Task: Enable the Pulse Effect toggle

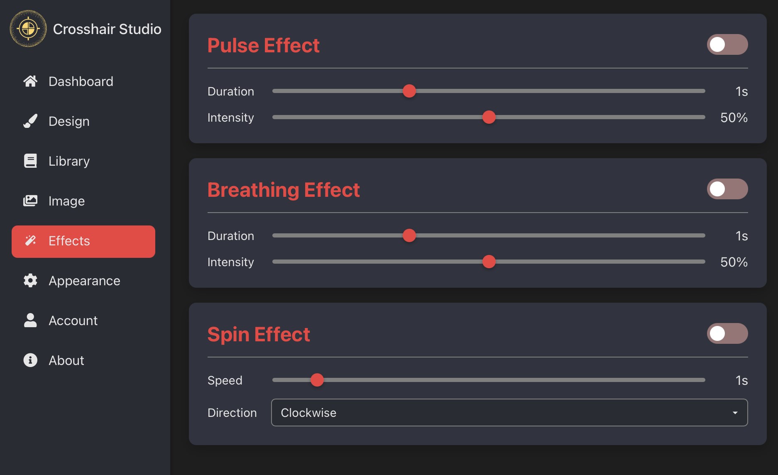Action: click(x=727, y=44)
